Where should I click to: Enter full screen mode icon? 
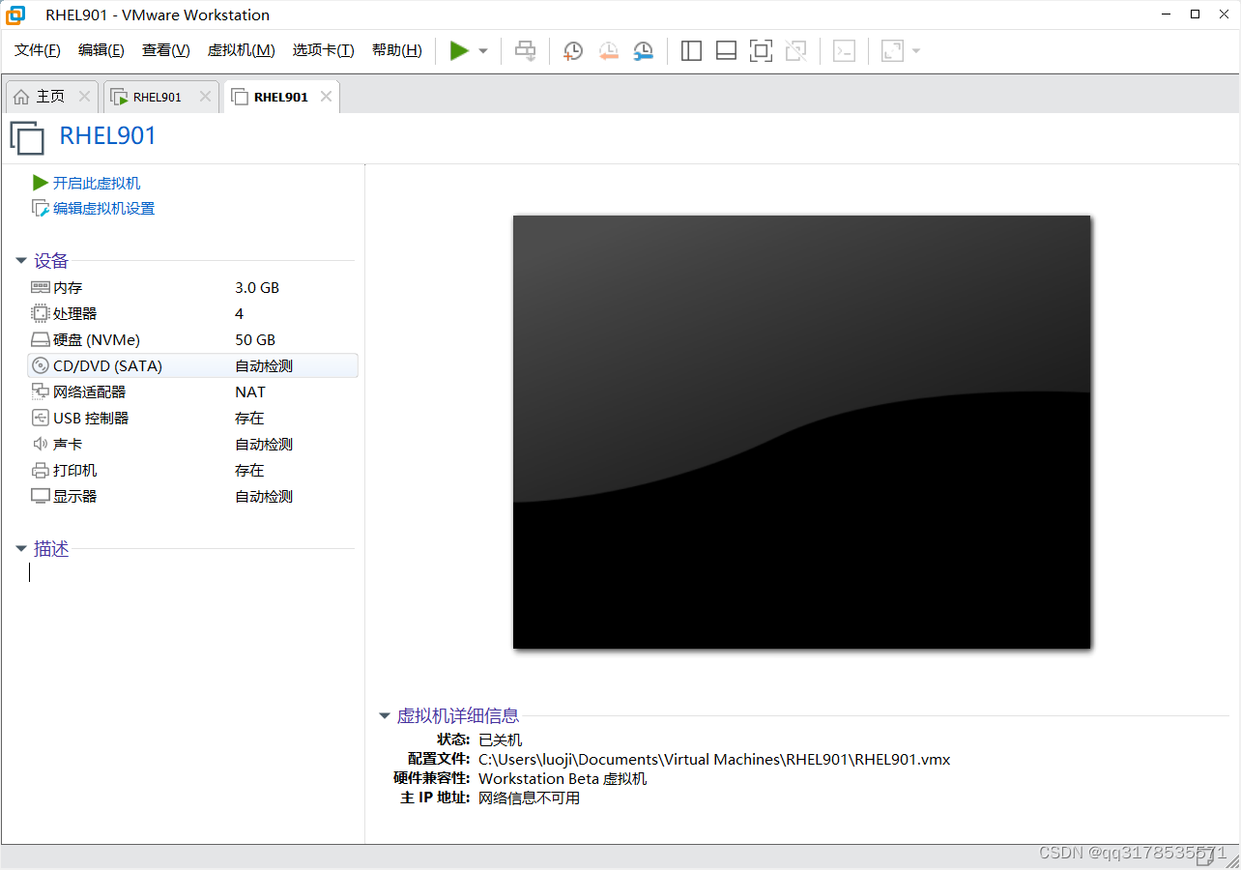[761, 51]
